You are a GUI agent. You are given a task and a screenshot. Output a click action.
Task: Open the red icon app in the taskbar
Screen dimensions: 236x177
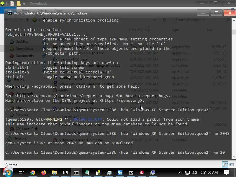[142, 173]
